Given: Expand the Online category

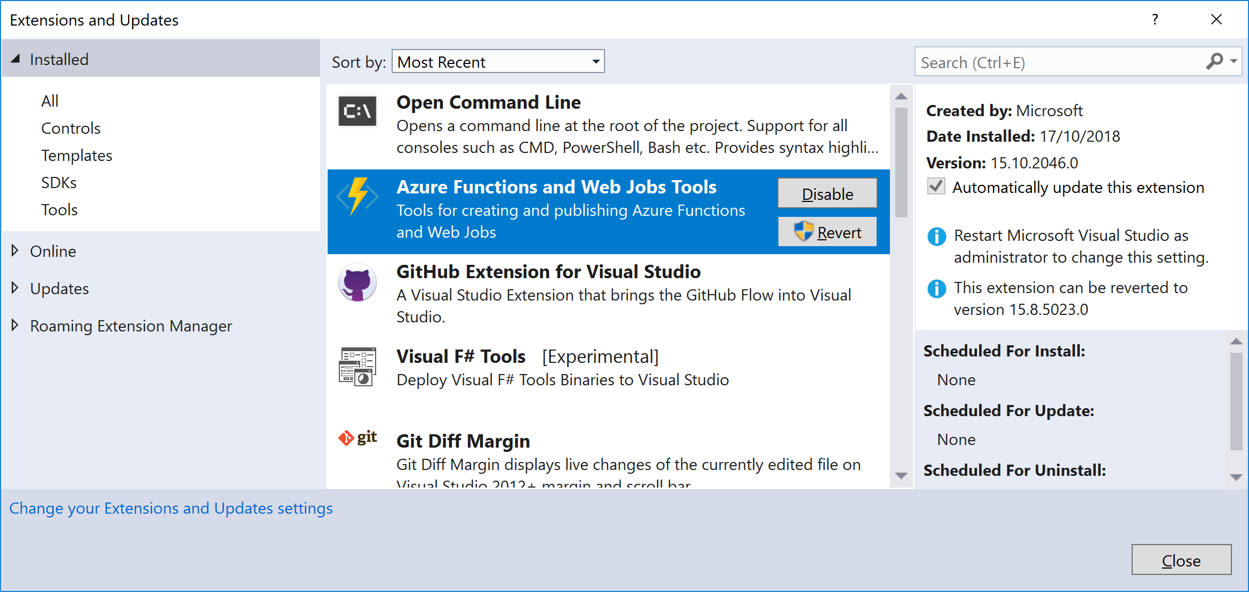Looking at the screenshot, I should (x=15, y=250).
